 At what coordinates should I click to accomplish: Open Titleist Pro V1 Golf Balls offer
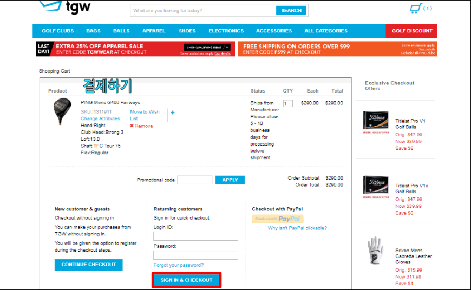tap(410, 124)
